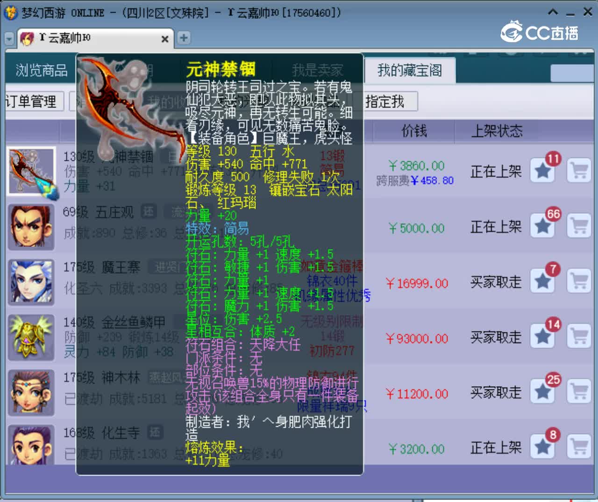Star the ¥93000.00 金丝鱼鳞甲 listing
Image resolution: width=598 pixels, height=502 pixels.
542,336
